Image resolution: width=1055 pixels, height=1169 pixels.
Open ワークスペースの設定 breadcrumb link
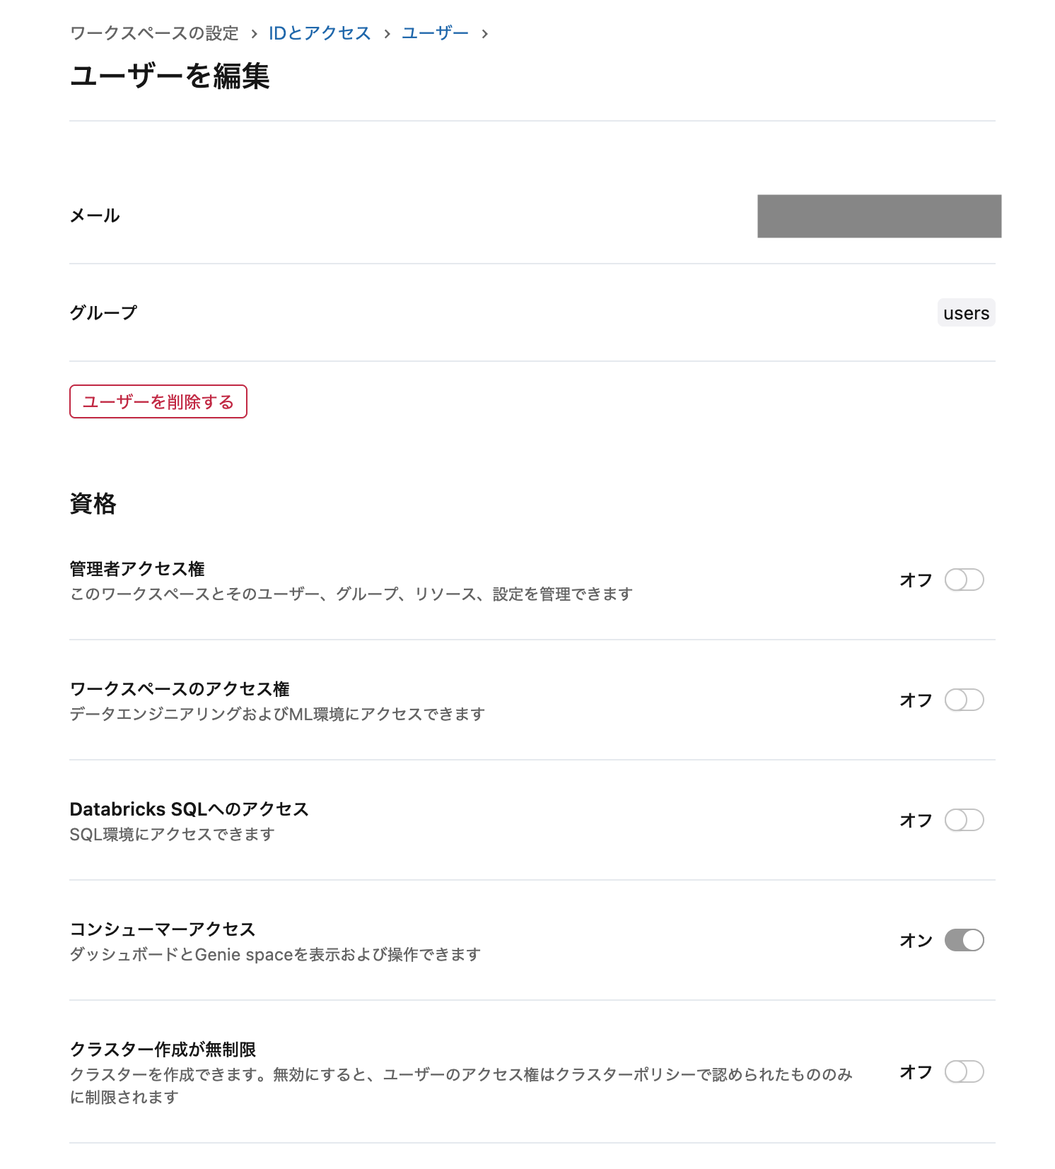(153, 32)
